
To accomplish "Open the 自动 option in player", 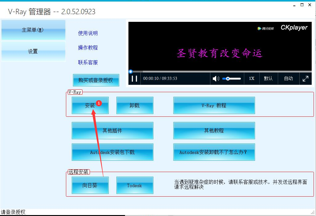I will click(289, 79).
